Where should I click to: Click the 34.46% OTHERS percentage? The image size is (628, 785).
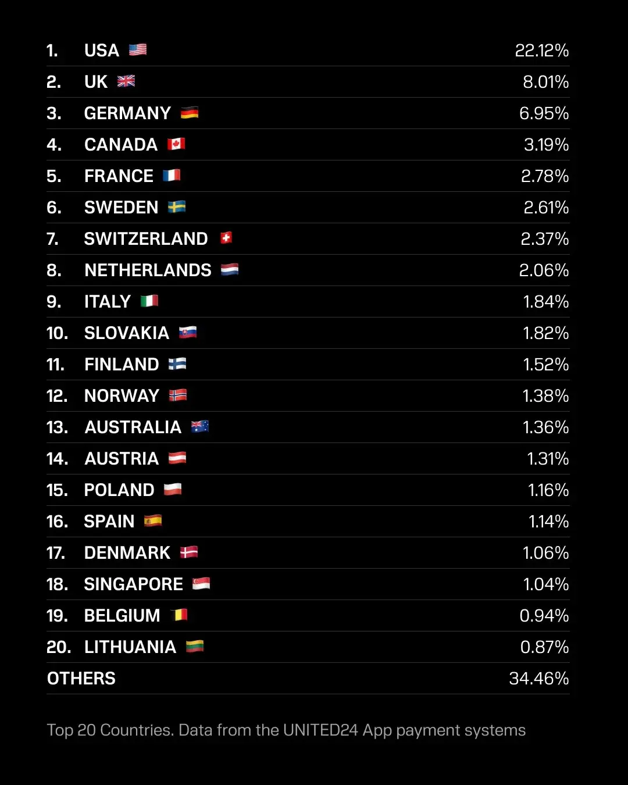point(538,678)
